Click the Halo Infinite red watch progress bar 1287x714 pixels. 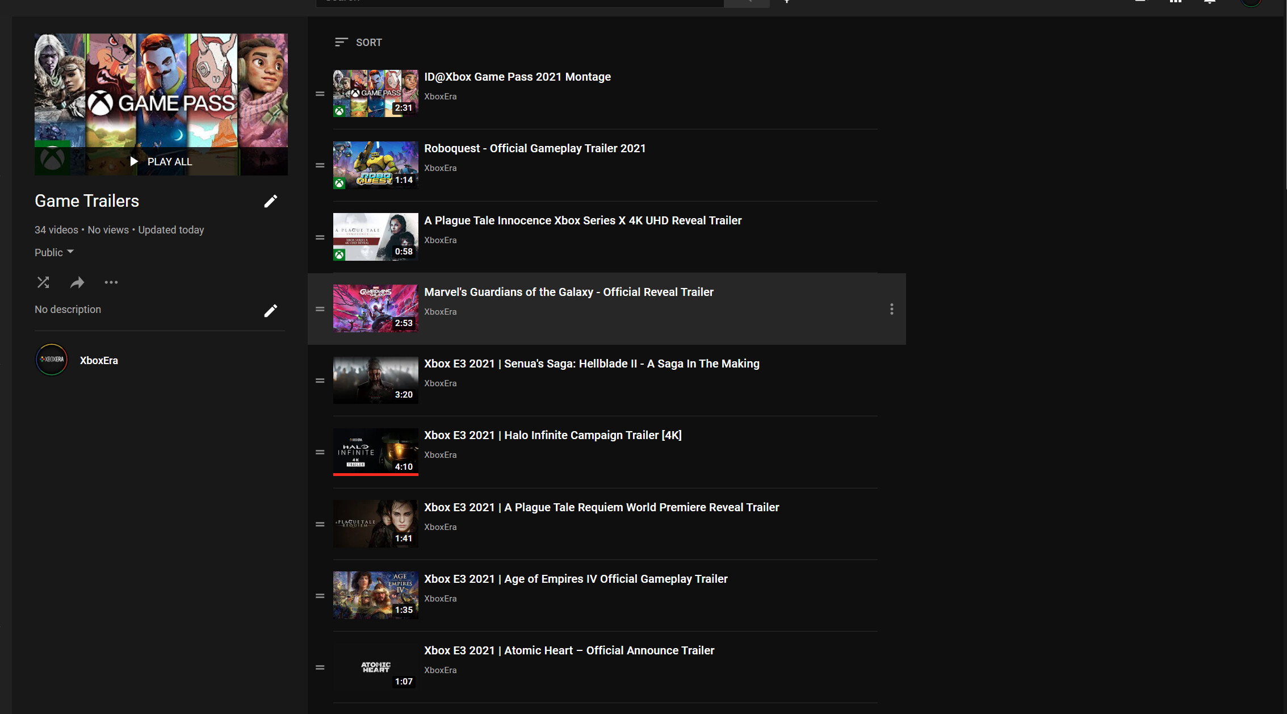375,474
